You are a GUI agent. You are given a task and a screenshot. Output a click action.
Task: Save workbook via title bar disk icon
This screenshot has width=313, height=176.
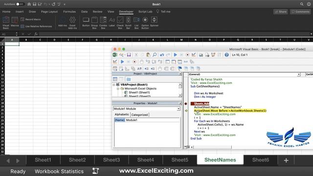click(35, 4)
